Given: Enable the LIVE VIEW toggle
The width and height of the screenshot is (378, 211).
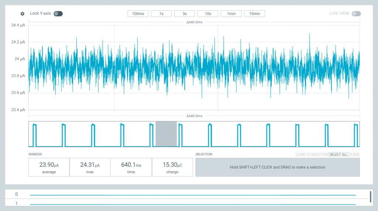Looking at the screenshot, I should tap(356, 14).
